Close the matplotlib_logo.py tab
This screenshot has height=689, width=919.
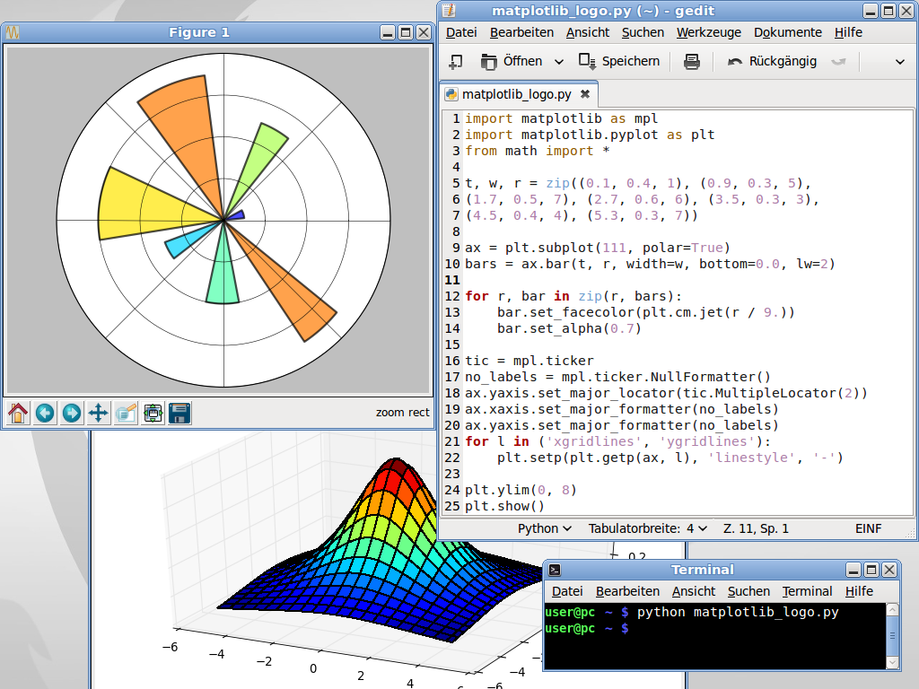585,94
